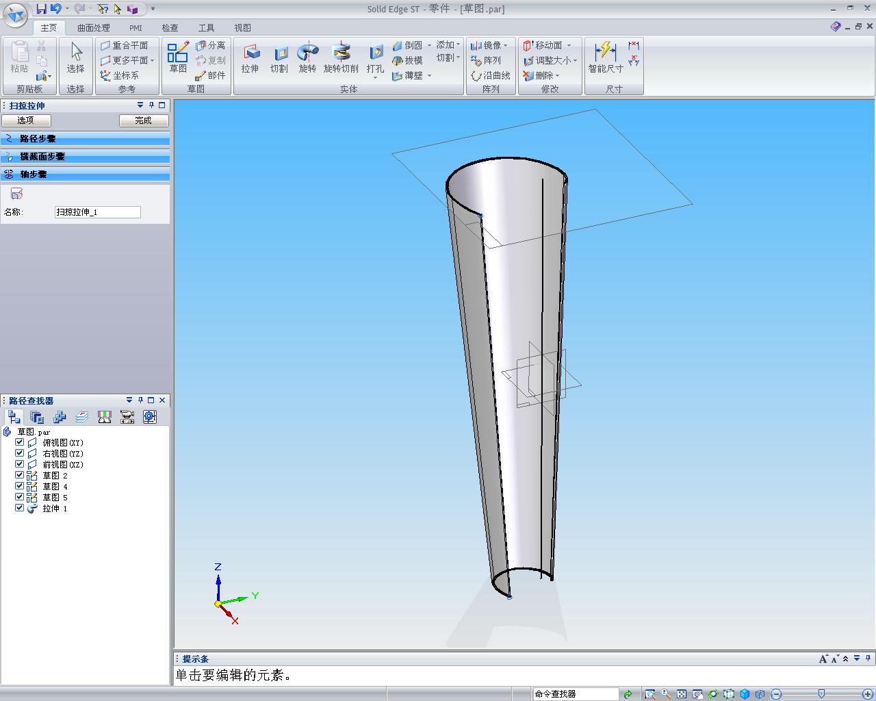The width and height of the screenshot is (876, 701).
Task: Click the 选项 (Options) button
Action: [26, 120]
